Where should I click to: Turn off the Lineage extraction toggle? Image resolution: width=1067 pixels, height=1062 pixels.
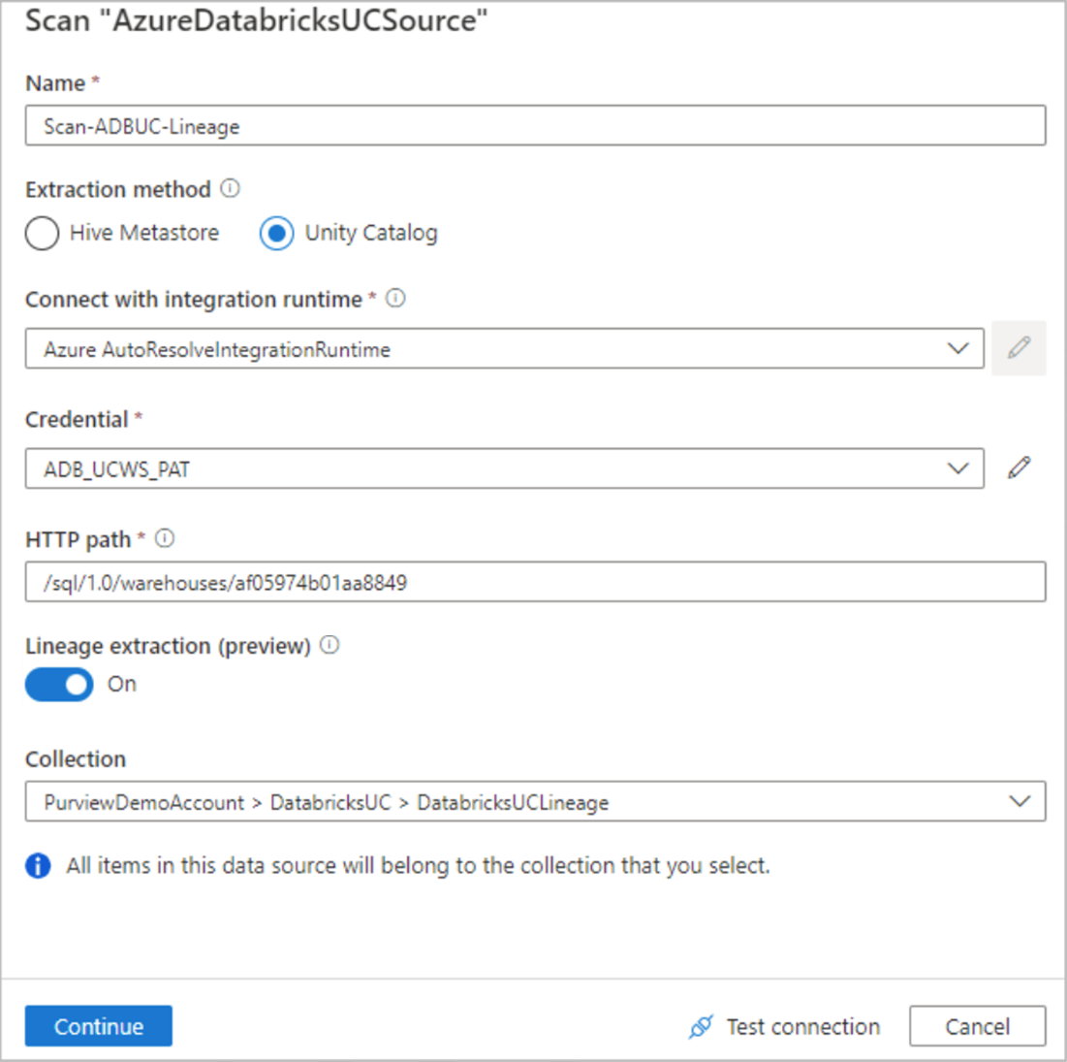[60, 685]
